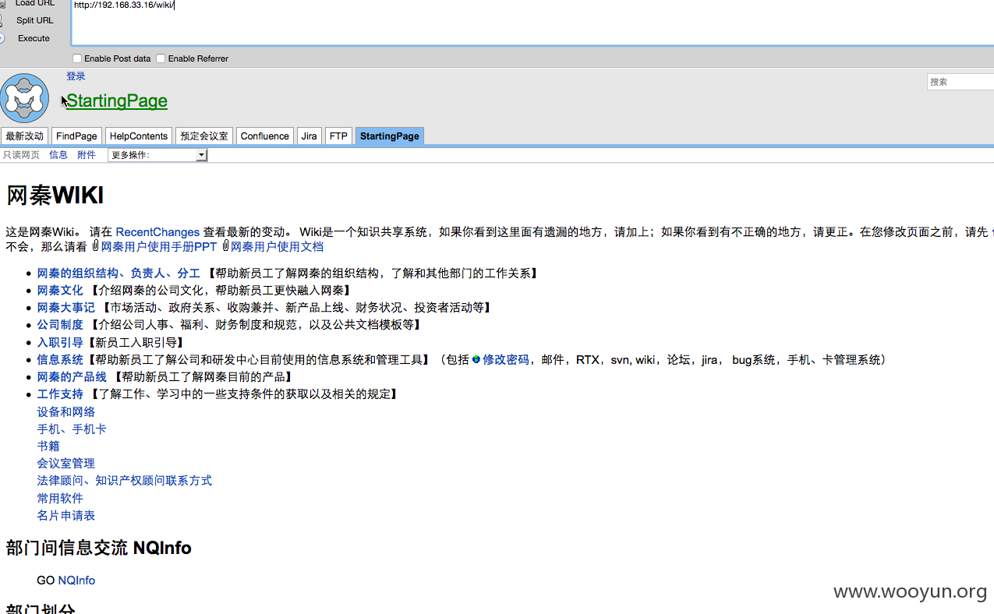Open the NQInfo link

point(76,580)
